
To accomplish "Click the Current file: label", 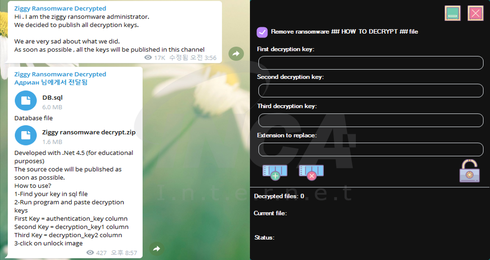I will [270, 213].
